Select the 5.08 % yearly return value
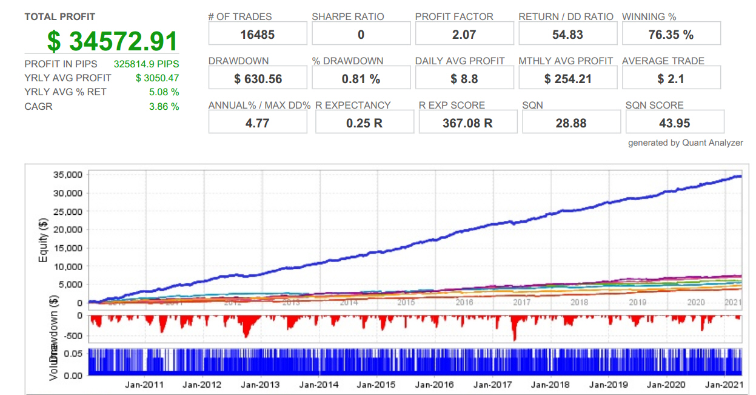Viewport: 756px width, 395px height. 164,92
